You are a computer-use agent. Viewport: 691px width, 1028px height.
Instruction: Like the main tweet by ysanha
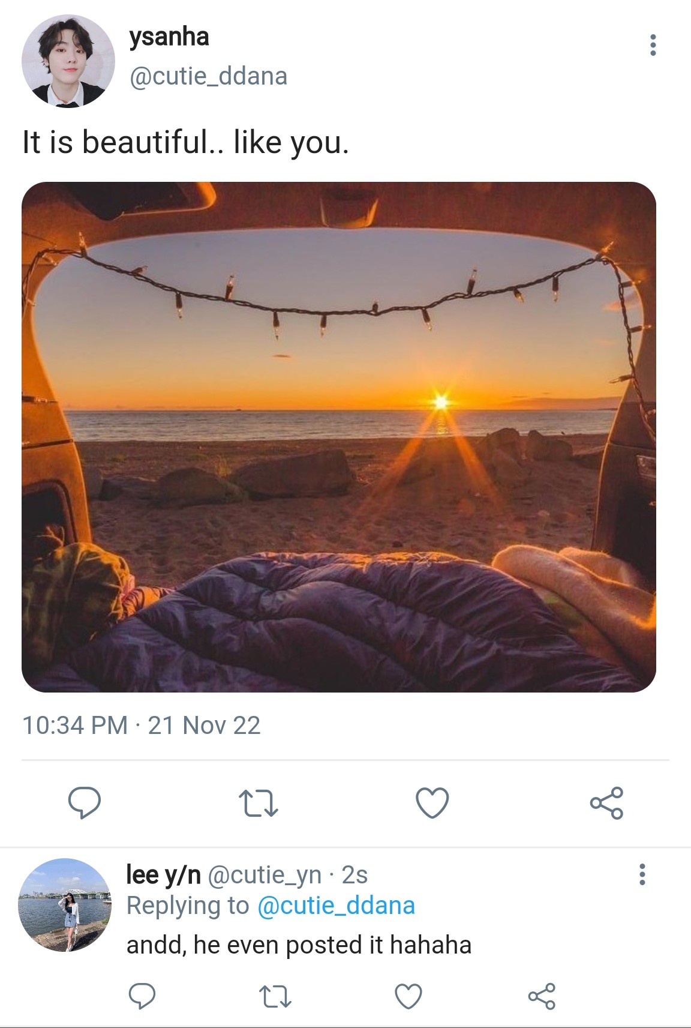tap(432, 803)
